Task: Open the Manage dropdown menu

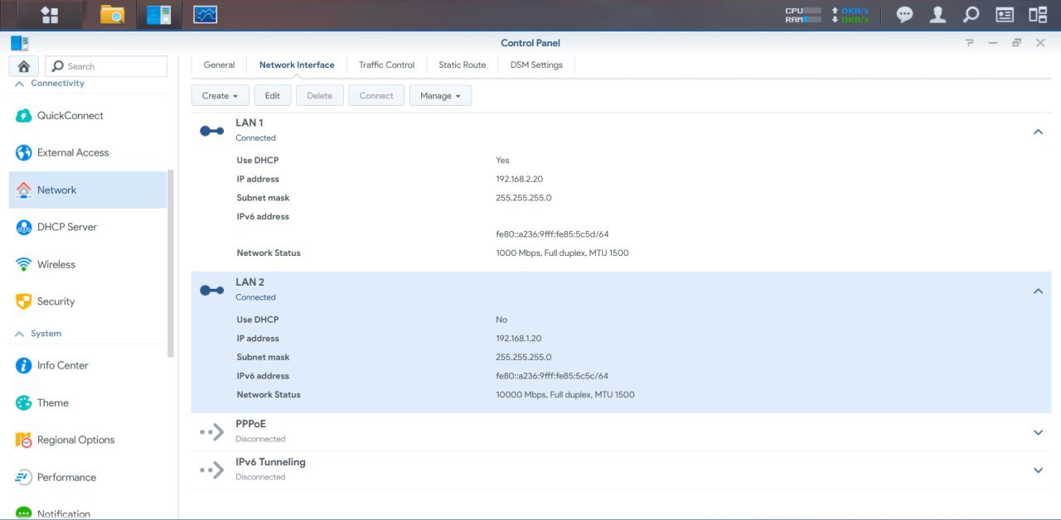Action: (x=440, y=96)
